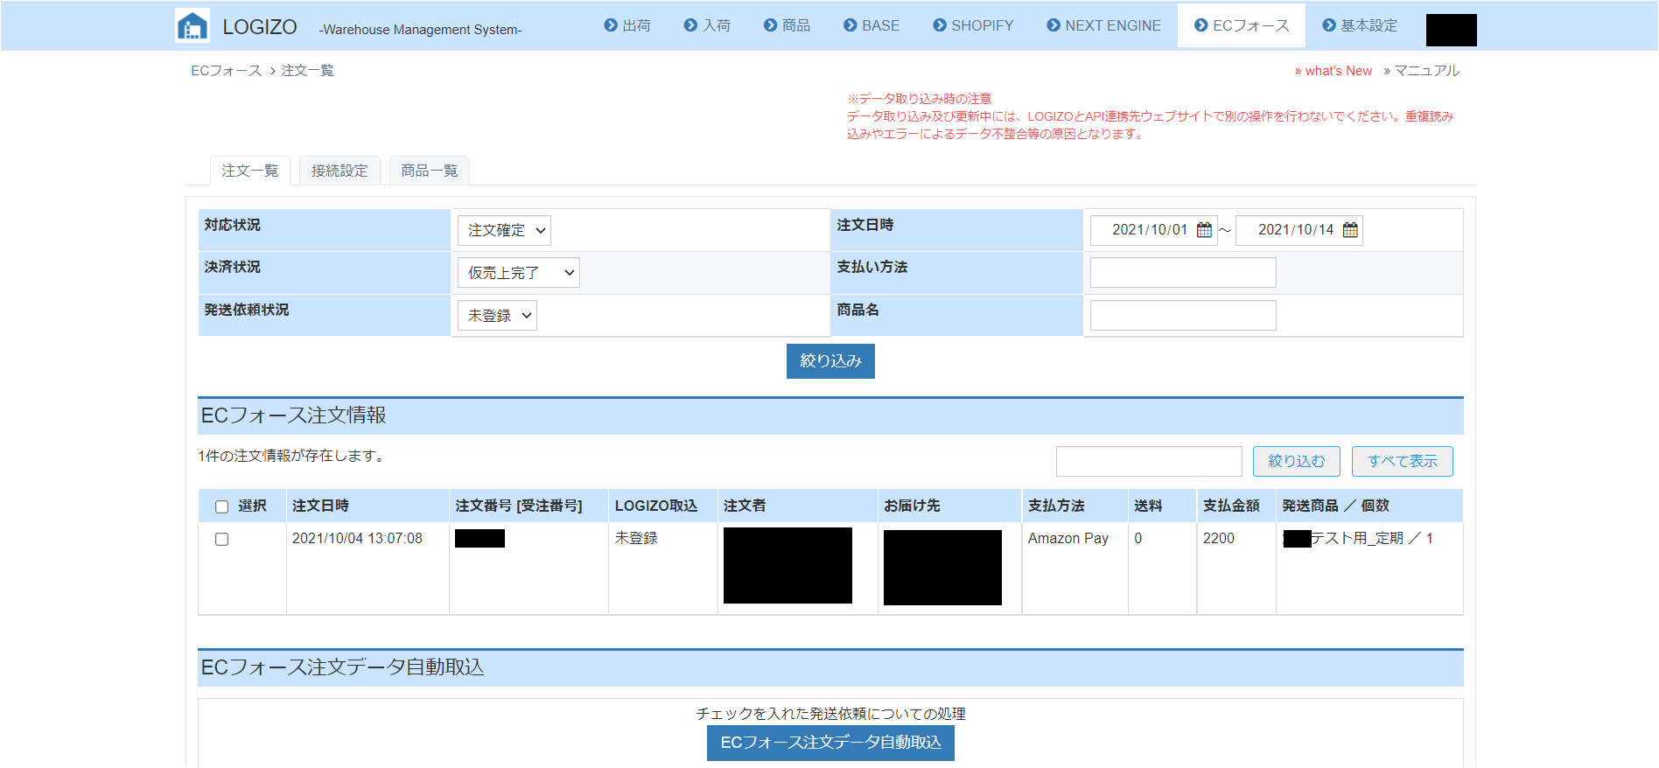Open the 入荷 menu
1659x768 pixels.
[x=707, y=25]
